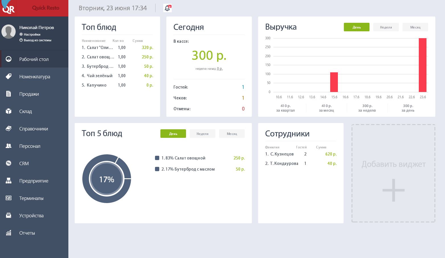Click the underlined 0 р. week-ago value
445x258 pixels.
point(220,69)
